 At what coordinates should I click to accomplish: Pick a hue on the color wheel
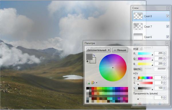pos(113,68)
